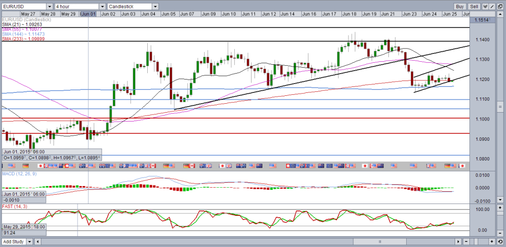Detach chart into separate window icon

(500, 6)
